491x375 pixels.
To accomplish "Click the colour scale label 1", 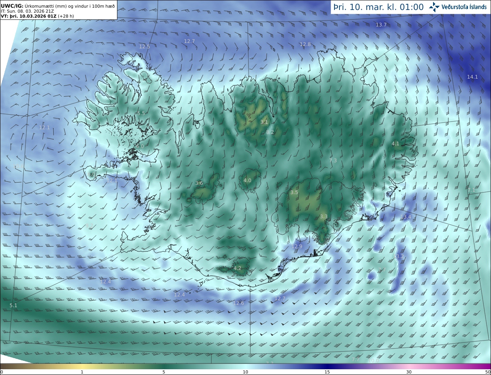I will tap(82, 372).
